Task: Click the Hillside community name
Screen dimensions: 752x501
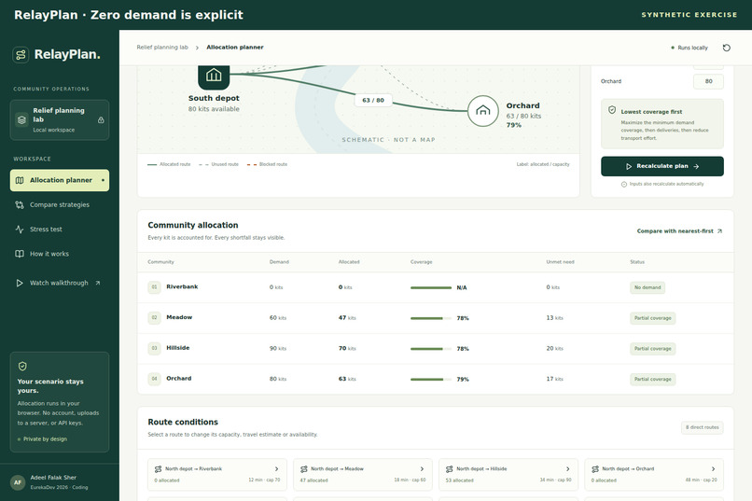Action: tap(178, 348)
